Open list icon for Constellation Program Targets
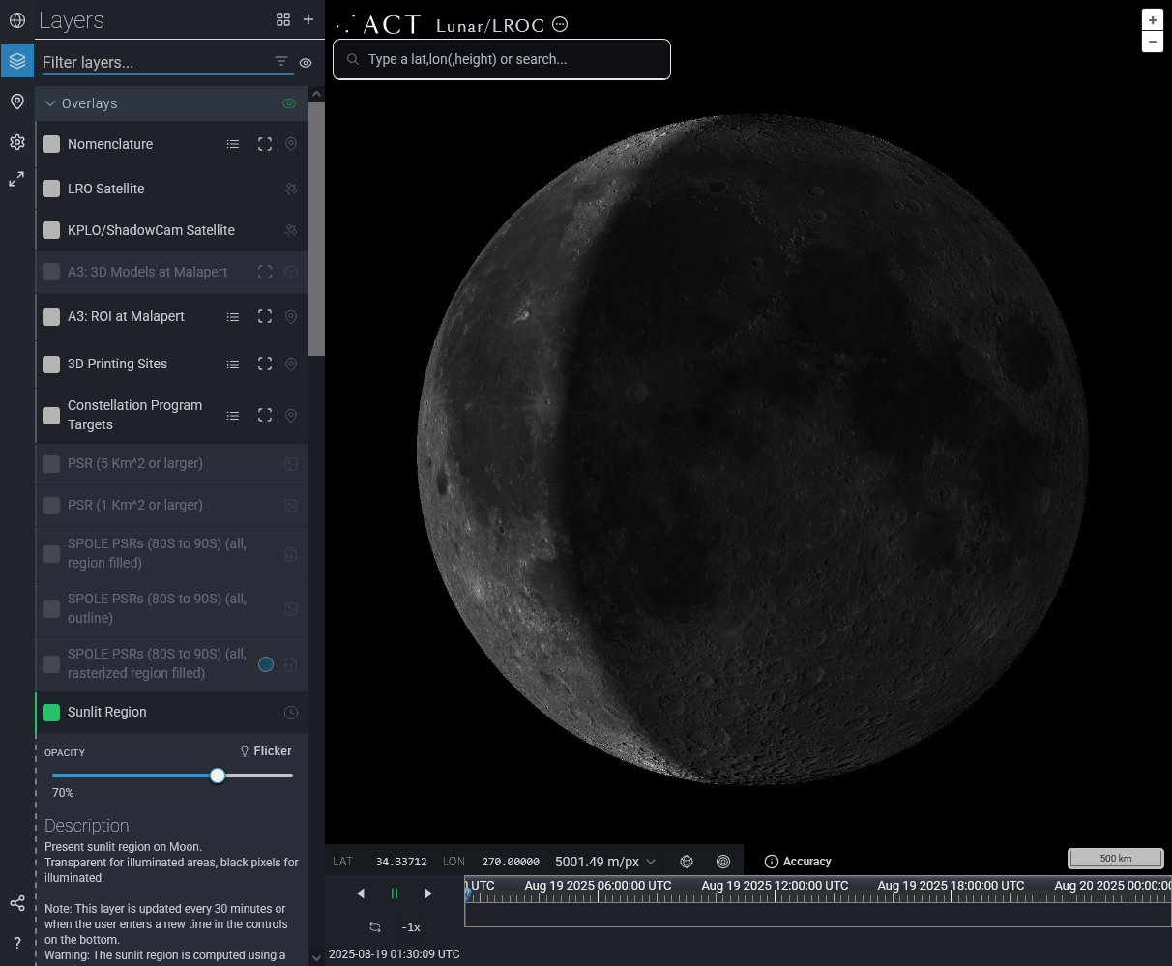 pyautogui.click(x=233, y=415)
